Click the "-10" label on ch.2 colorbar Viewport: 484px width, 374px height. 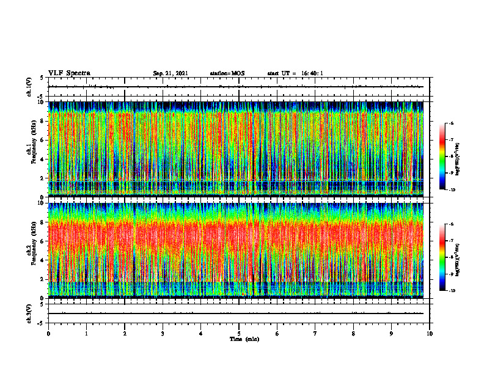pos(452,291)
